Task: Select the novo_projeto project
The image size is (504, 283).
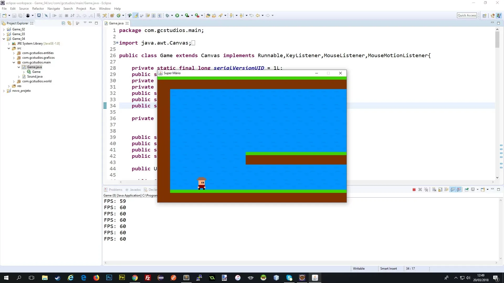Action: [21, 91]
